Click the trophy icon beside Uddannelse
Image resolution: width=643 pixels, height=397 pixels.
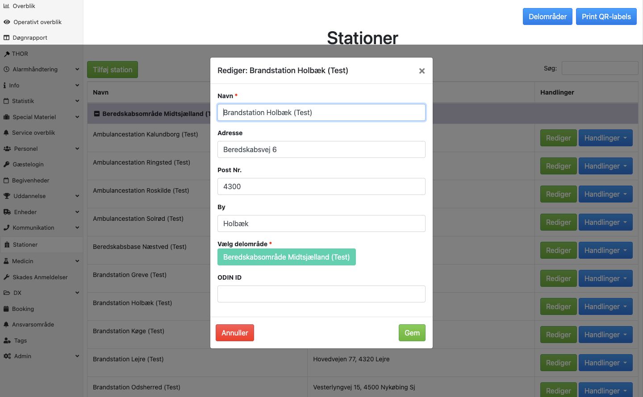point(7,196)
